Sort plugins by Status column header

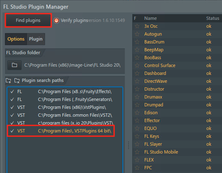point(212,18)
